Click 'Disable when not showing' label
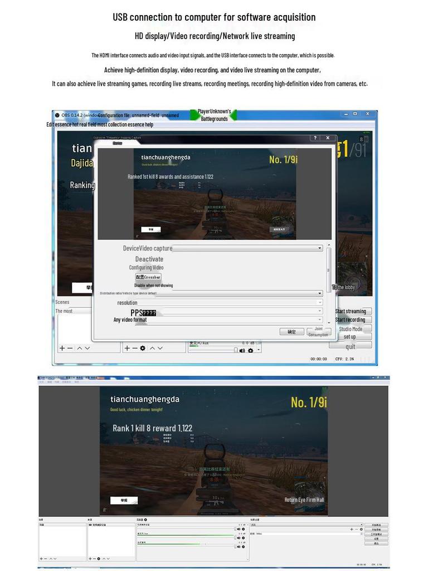This screenshot has width=428, height=571. [154, 285]
